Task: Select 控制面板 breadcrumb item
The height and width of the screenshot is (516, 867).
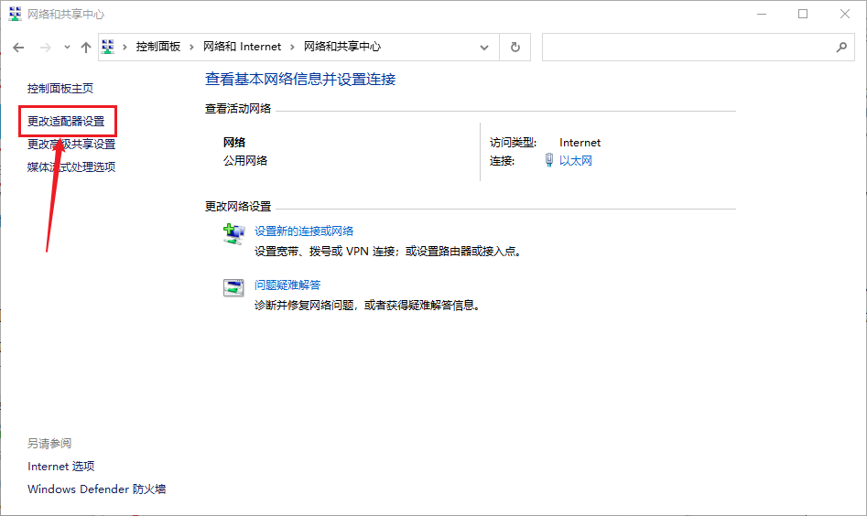Action: pyautogui.click(x=157, y=47)
